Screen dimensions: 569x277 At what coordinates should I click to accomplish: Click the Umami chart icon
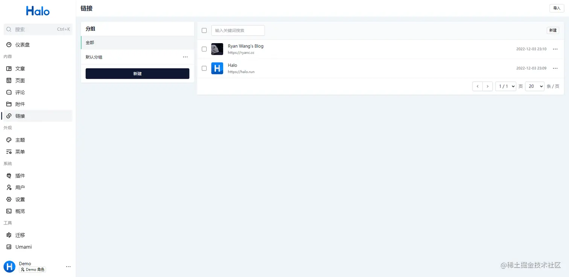9,247
